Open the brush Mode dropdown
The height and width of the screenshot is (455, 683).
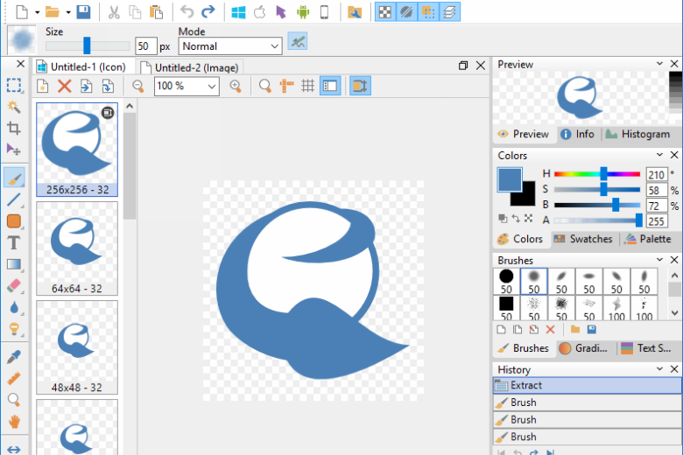pyautogui.click(x=230, y=46)
